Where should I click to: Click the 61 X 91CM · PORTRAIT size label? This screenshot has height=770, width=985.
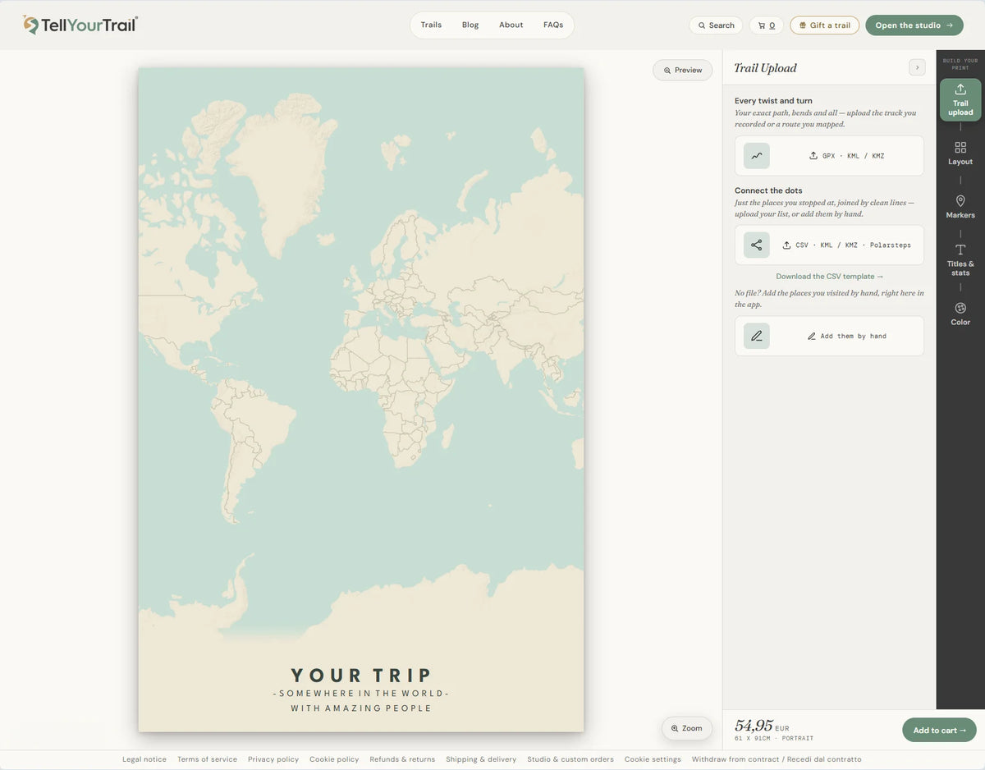click(774, 739)
